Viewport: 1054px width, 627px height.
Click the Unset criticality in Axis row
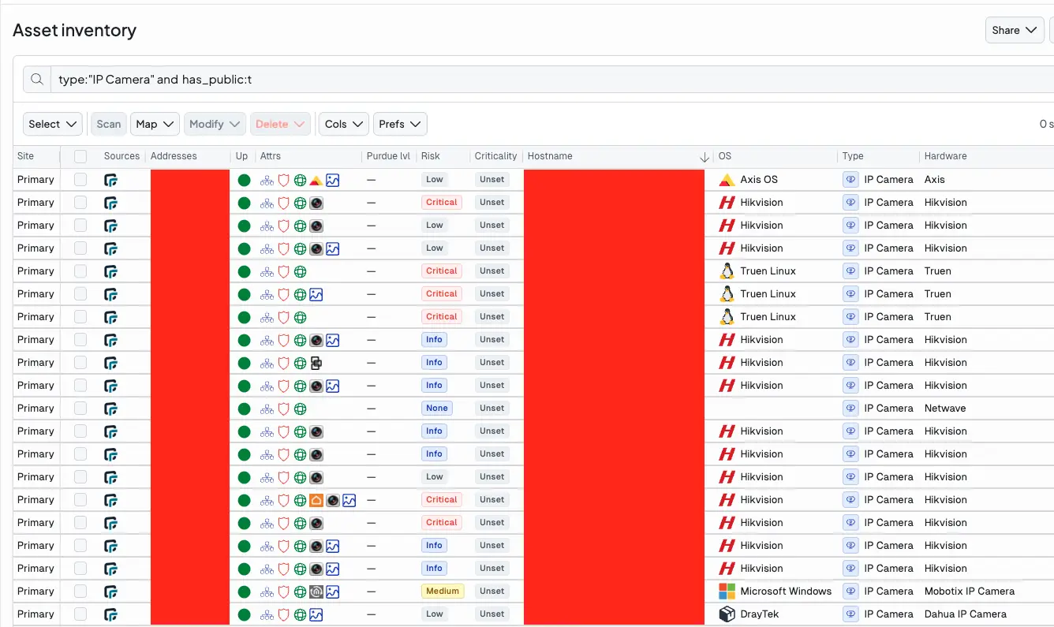click(x=491, y=180)
